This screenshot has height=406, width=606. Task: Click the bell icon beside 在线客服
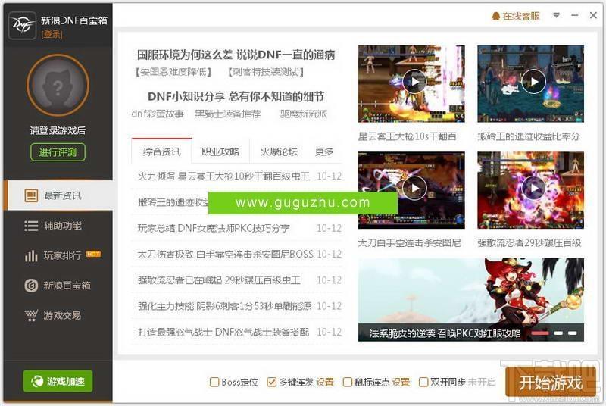pos(496,16)
